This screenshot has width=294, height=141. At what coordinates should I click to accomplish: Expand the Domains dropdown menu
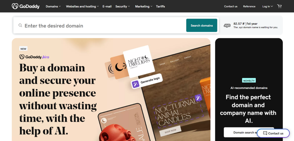(x=53, y=6)
